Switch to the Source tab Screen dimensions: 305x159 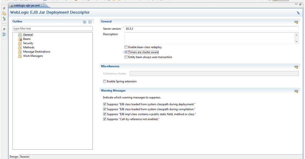pos(24,157)
